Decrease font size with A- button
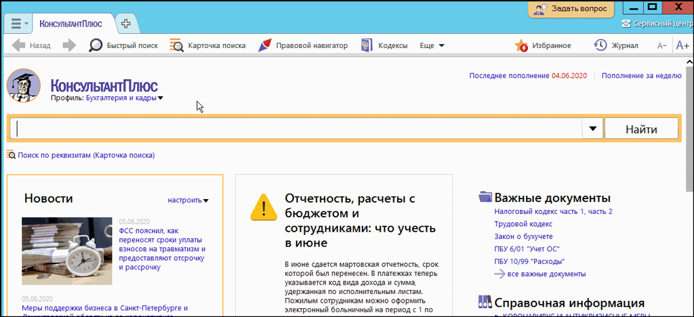The height and width of the screenshot is (317, 694). [x=661, y=46]
